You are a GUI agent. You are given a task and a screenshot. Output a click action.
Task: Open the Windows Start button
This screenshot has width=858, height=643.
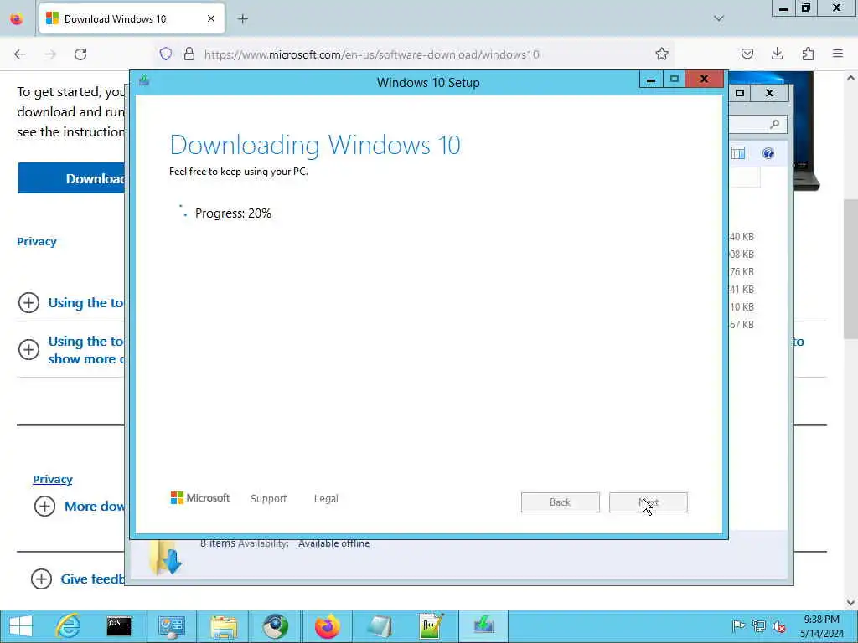(21, 626)
